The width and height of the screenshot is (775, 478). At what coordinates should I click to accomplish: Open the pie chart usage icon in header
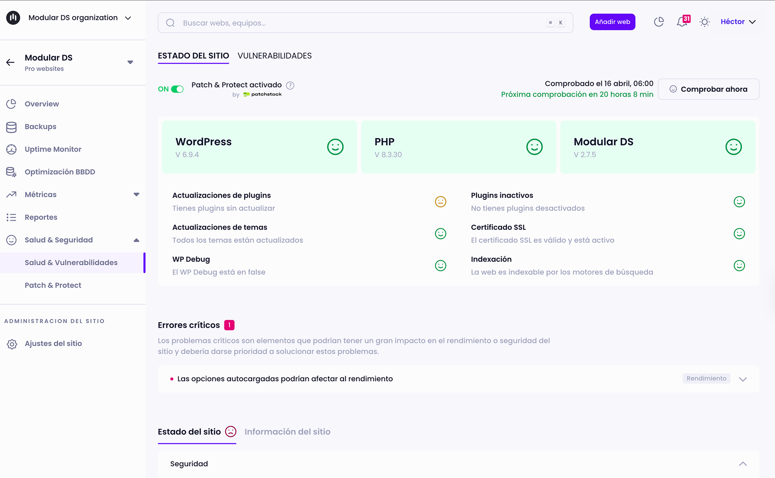pyautogui.click(x=659, y=22)
